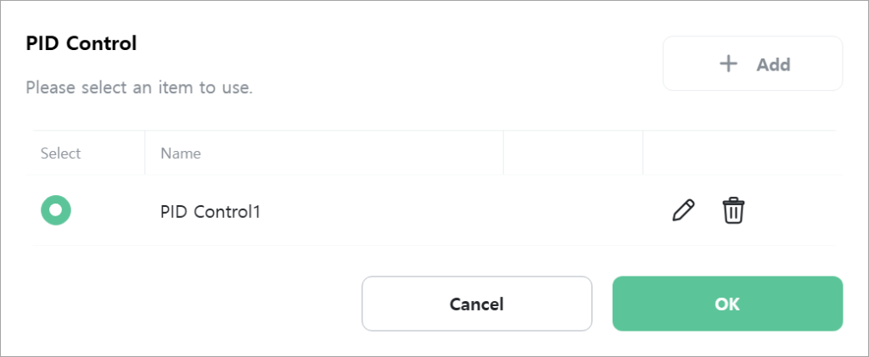
Task: Click the PID Control dialog title
Action: (81, 43)
